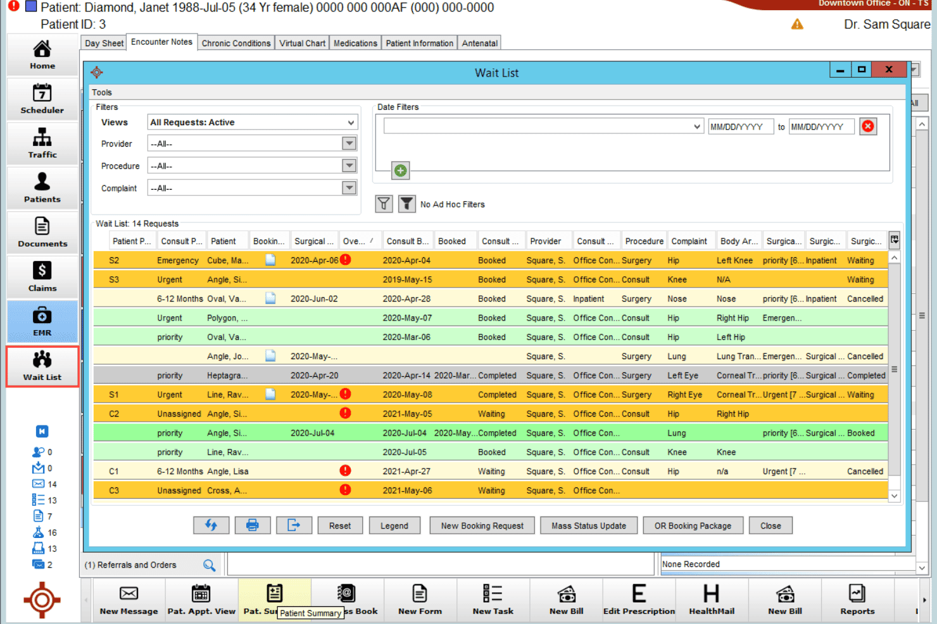937x624 pixels.
Task: Clear the date filter with red X icon
Action: coord(868,126)
